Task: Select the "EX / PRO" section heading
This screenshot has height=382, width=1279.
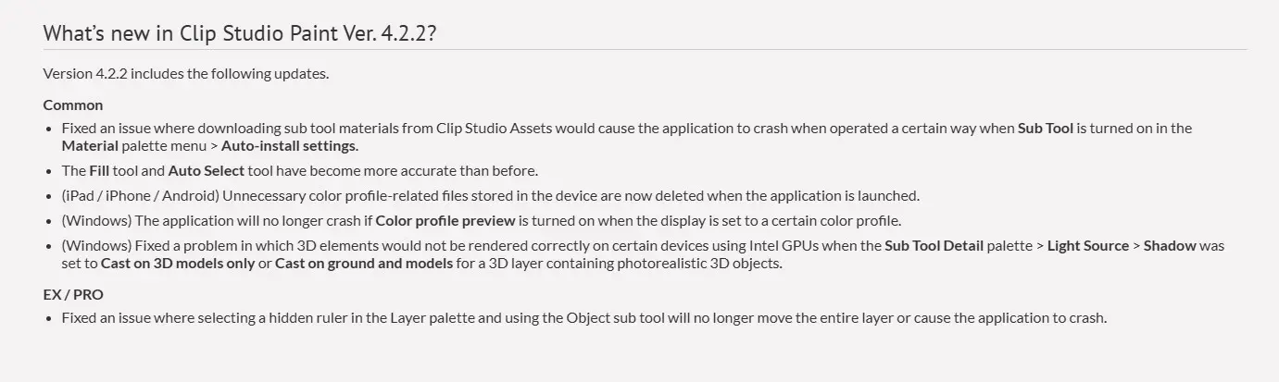Action: pyautogui.click(x=73, y=295)
